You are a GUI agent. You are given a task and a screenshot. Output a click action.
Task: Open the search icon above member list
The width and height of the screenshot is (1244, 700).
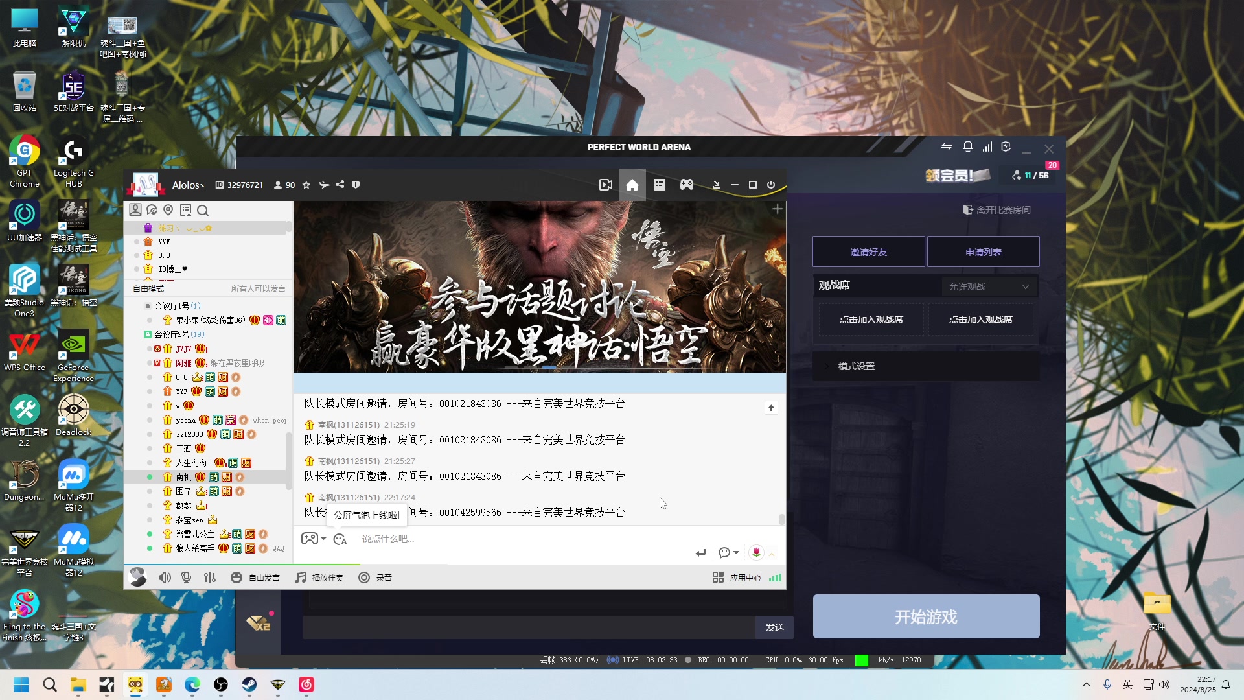(203, 211)
